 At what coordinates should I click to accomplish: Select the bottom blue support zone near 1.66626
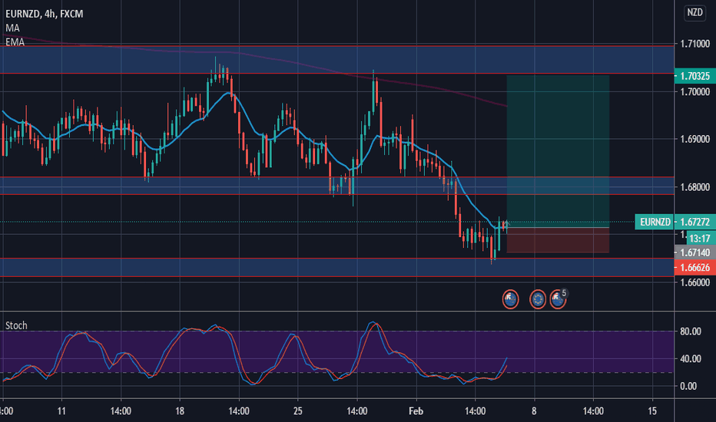pos(337,267)
